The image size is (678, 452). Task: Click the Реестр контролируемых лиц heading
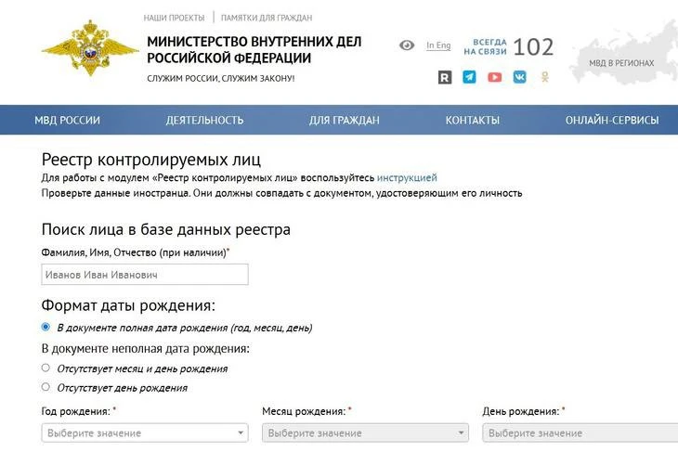tap(150, 160)
